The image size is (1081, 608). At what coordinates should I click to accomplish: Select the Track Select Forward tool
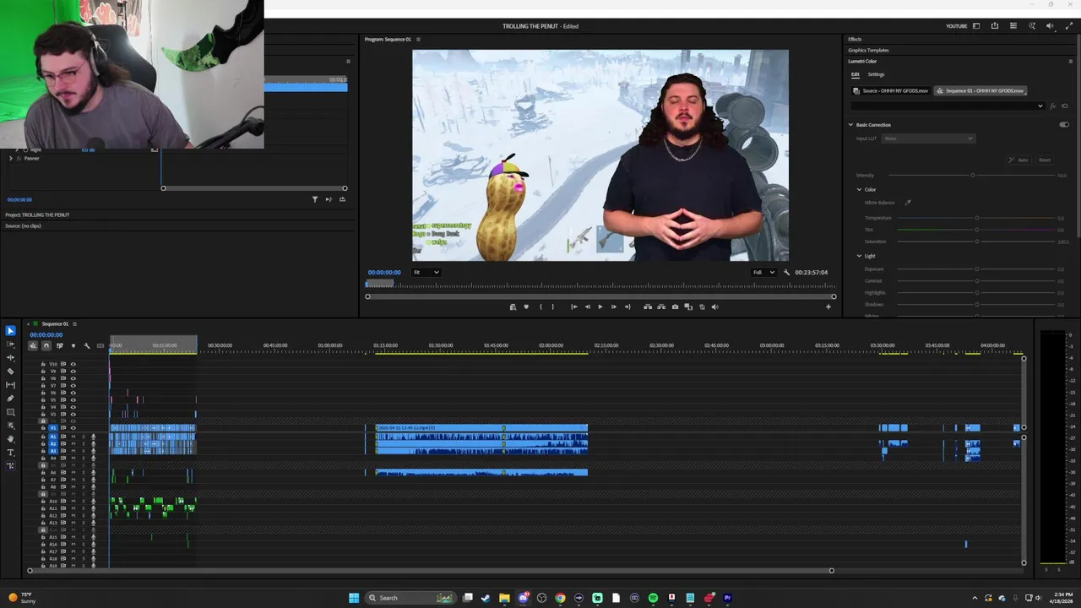pos(10,345)
